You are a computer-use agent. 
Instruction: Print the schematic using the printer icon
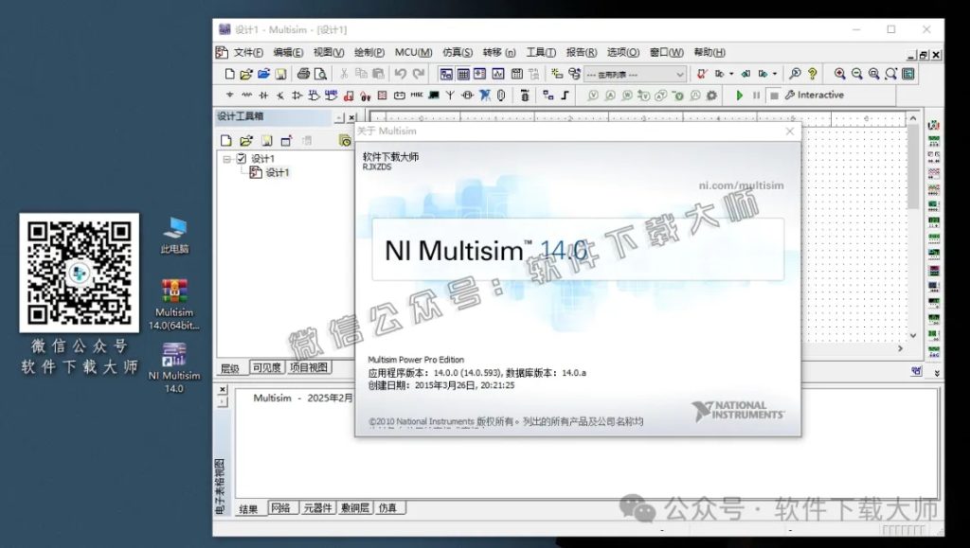[x=303, y=73]
